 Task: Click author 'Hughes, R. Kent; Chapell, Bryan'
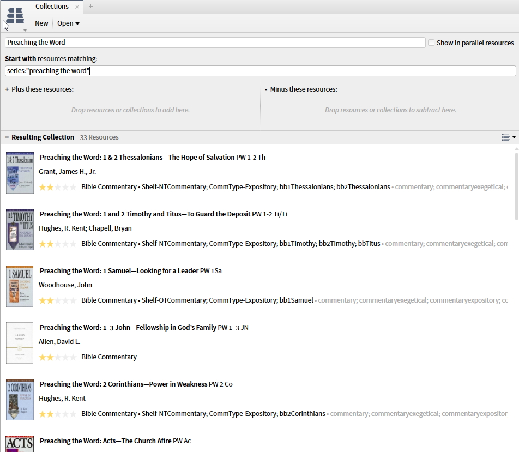pyautogui.click(x=85, y=228)
